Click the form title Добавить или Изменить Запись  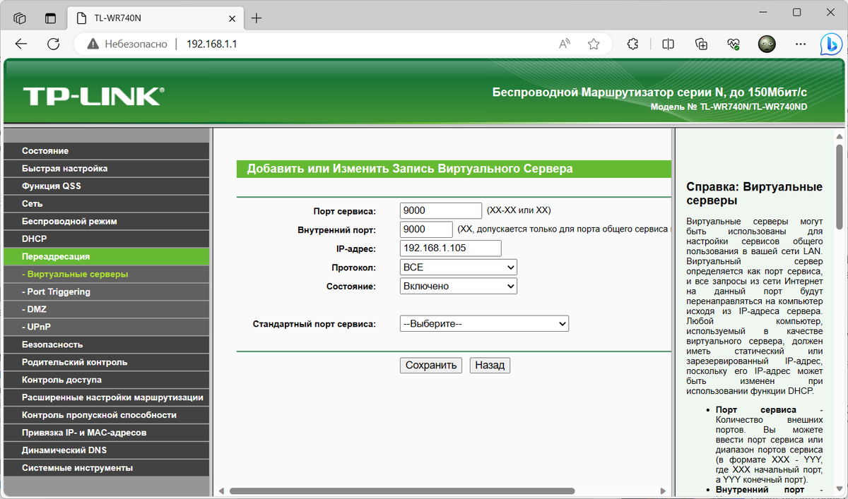[x=410, y=169]
